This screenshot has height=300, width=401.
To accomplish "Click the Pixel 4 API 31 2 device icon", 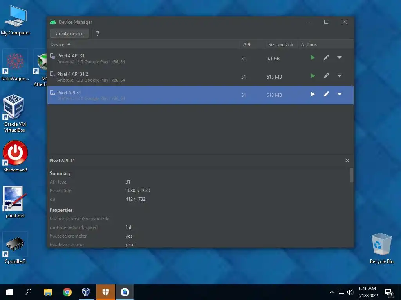I will pos(52,74).
